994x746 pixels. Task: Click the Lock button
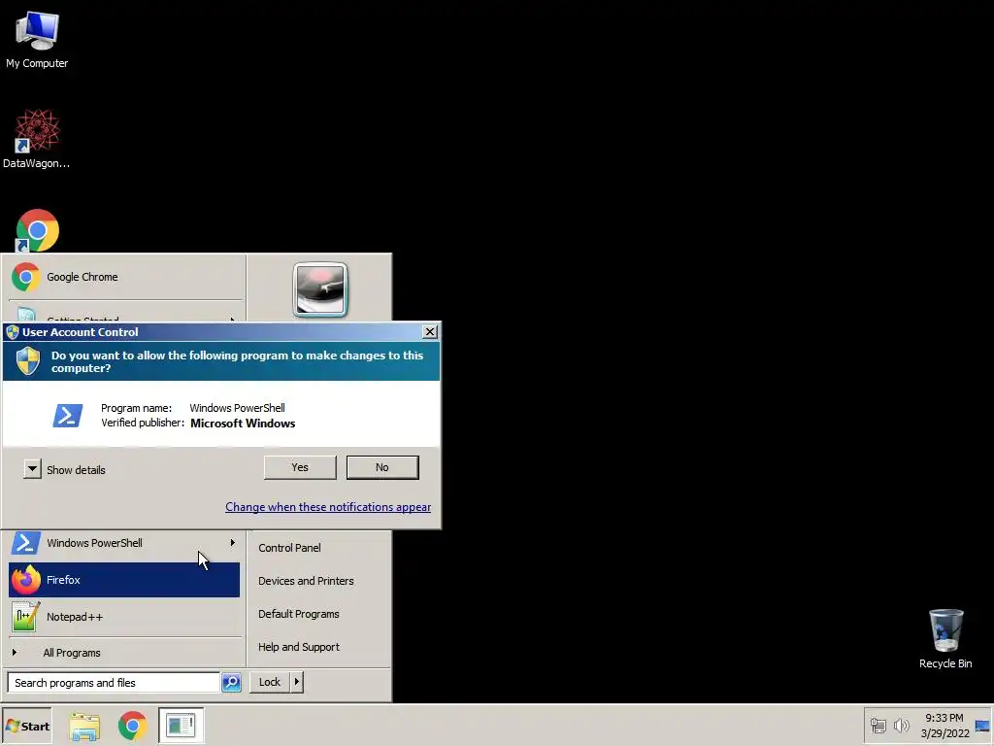(270, 682)
